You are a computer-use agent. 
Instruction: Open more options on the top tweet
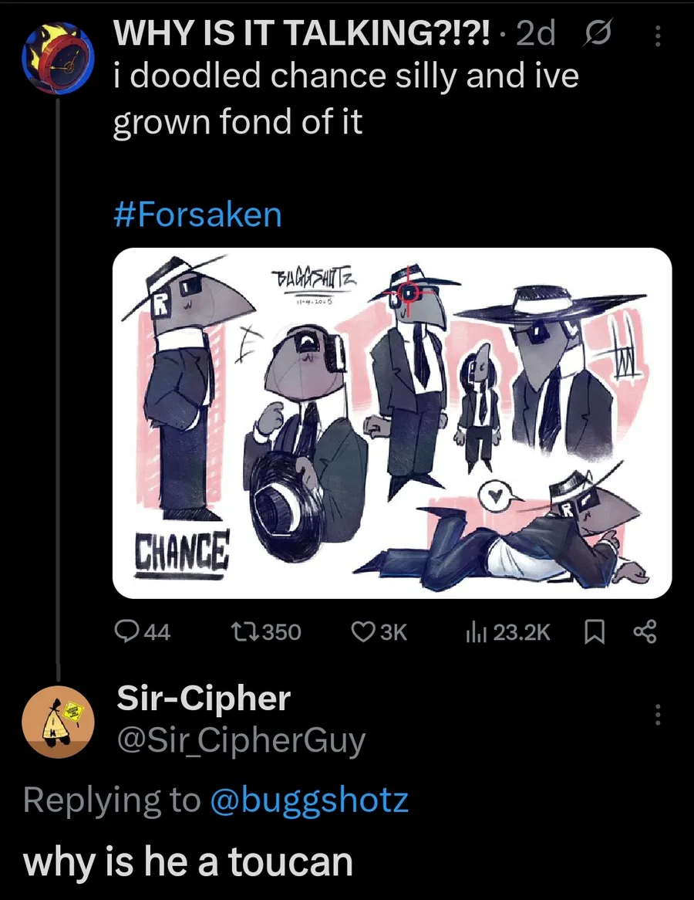point(657,36)
